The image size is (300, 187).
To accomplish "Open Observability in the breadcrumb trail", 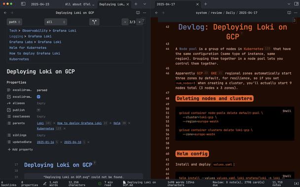I will (35, 31).
